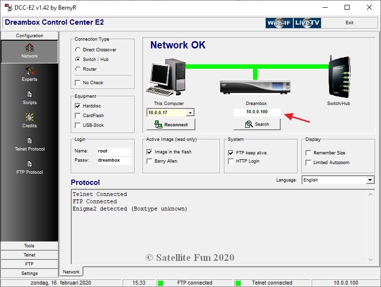
Task: Click "Telnet Connected" log line
Action: [100, 195]
